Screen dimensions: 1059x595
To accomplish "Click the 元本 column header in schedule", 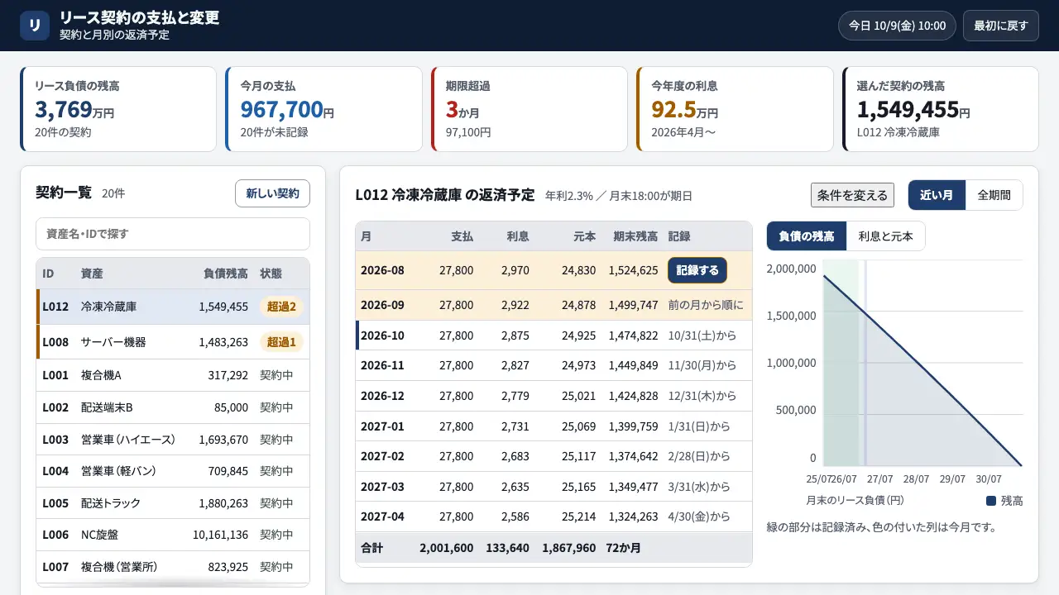I will pyautogui.click(x=584, y=236).
